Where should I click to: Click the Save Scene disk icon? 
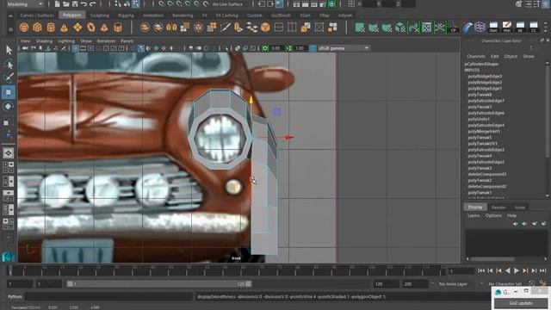pyautogui.click(x=75, y=3)
